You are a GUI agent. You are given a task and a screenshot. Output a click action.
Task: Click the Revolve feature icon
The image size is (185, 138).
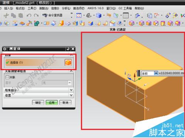coord(54,23)
